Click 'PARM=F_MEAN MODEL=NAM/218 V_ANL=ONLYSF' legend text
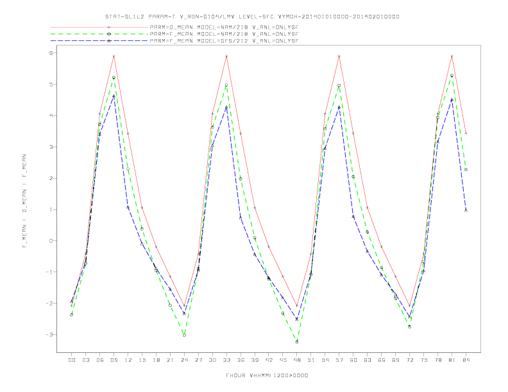 [224, 34]
